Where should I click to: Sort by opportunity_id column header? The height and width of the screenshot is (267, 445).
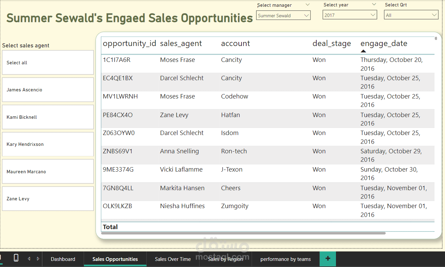point(129,44)
